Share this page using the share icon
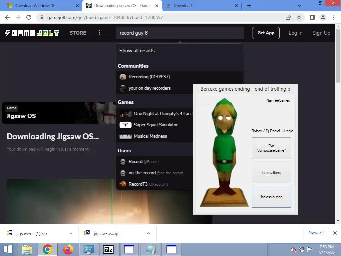Viewport: 341px width, 256px height. (x=288, y=17)
